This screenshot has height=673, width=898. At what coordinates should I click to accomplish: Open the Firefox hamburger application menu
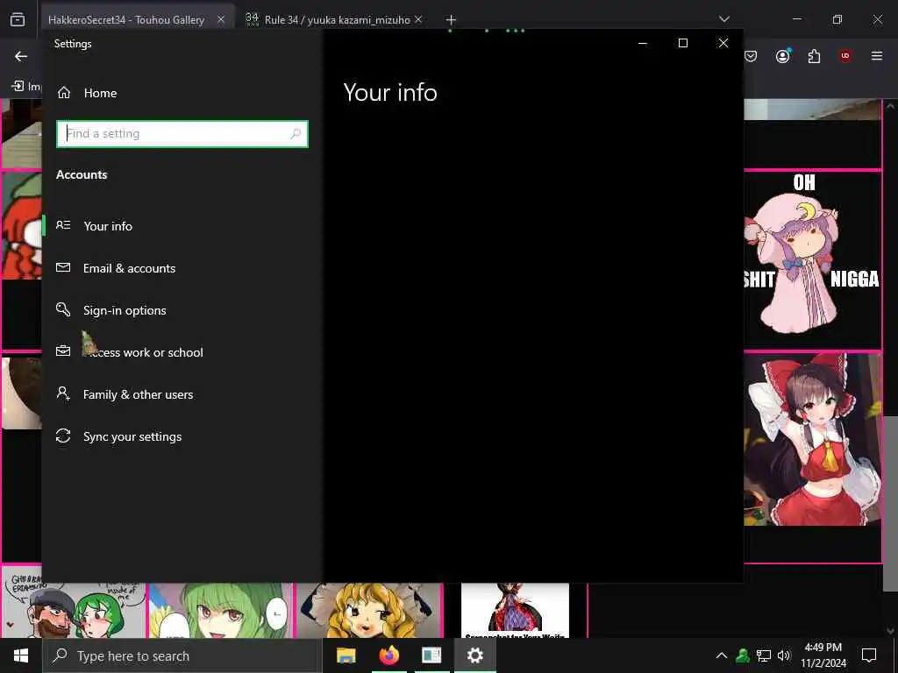click(877, 56)
